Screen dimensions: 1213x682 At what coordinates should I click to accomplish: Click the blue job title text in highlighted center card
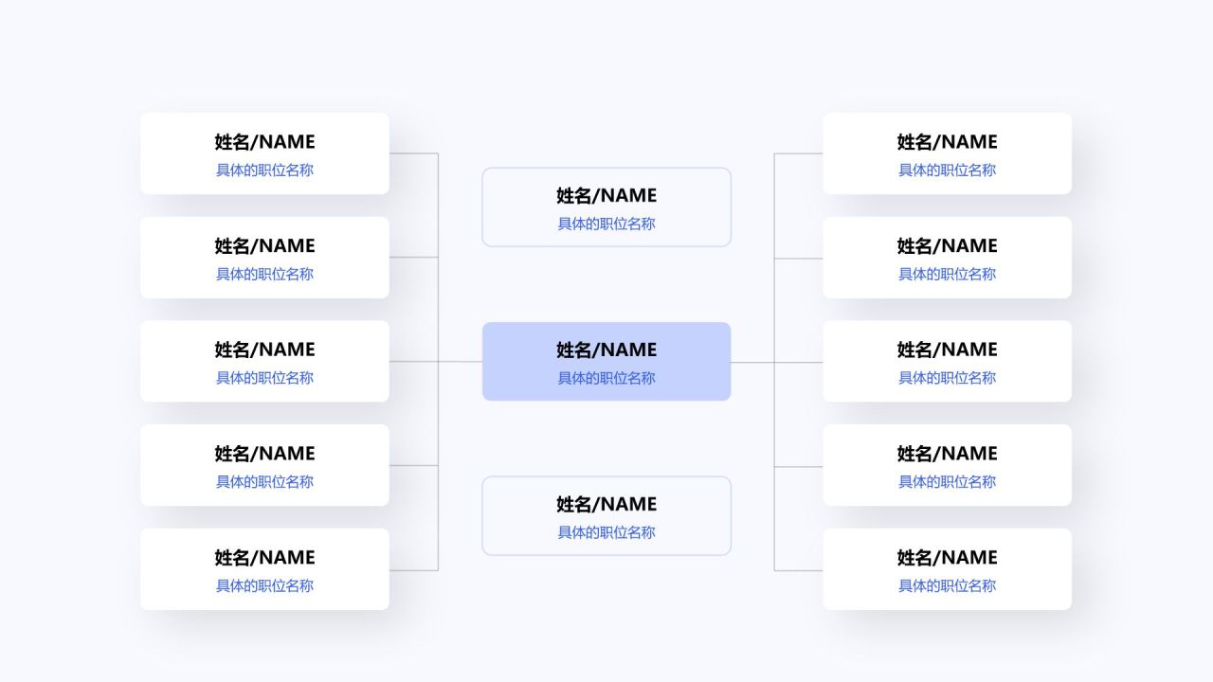(606, 378)
